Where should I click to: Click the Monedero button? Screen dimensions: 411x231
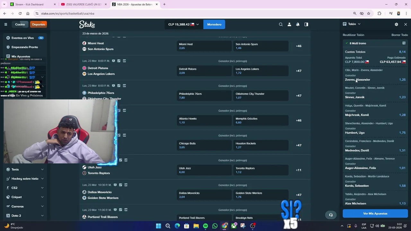tap(214, 24)
